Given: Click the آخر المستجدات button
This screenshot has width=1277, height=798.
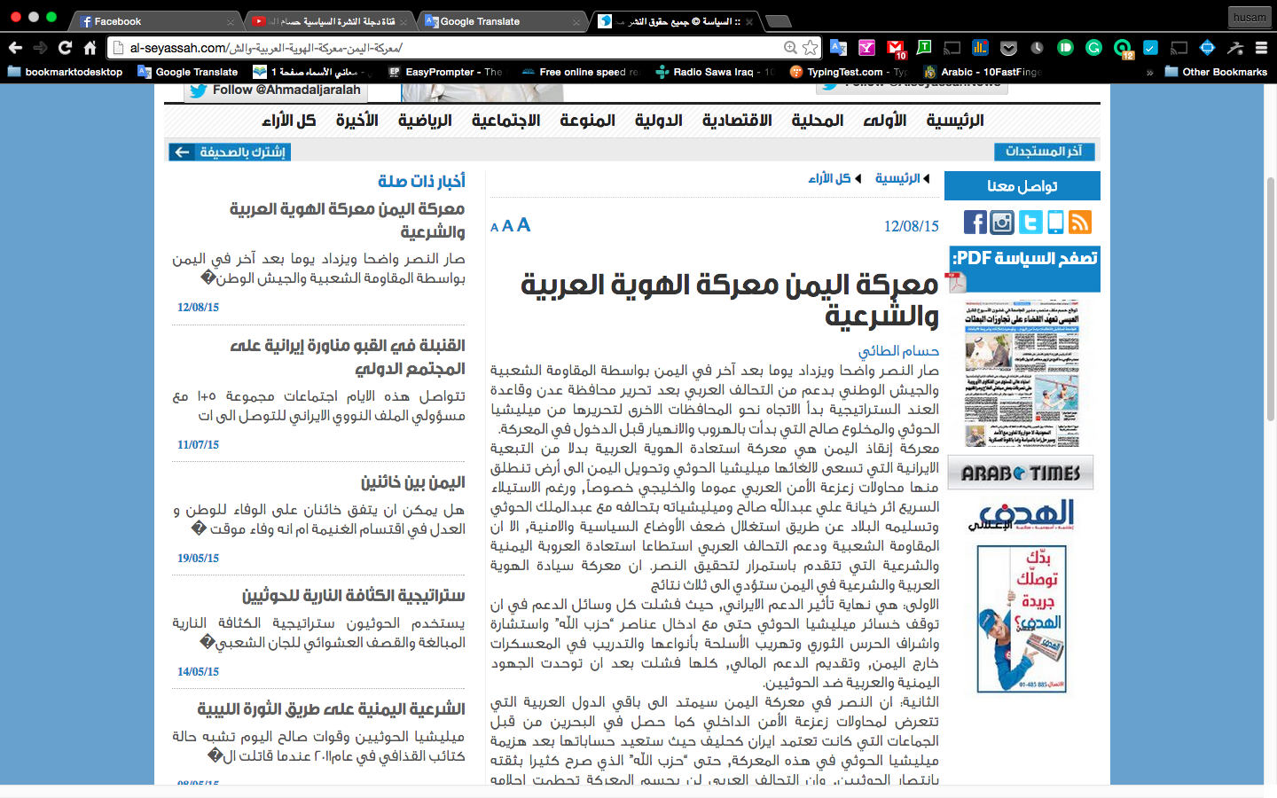Looking at the screenshot, I should [x=1045, y=152].
